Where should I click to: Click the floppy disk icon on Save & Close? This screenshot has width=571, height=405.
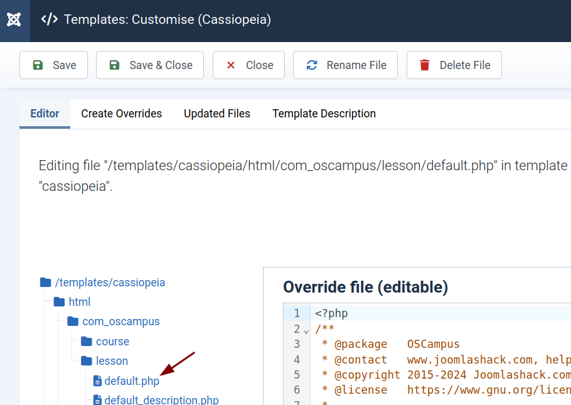[x=114, y=65]
